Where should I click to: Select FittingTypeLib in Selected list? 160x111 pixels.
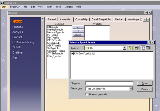54,56
